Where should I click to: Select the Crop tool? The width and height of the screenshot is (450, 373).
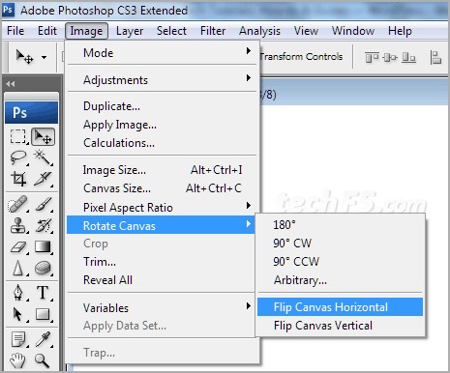click(18, 179)
